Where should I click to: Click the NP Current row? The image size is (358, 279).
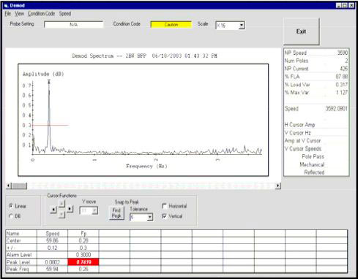pos(316,69)
